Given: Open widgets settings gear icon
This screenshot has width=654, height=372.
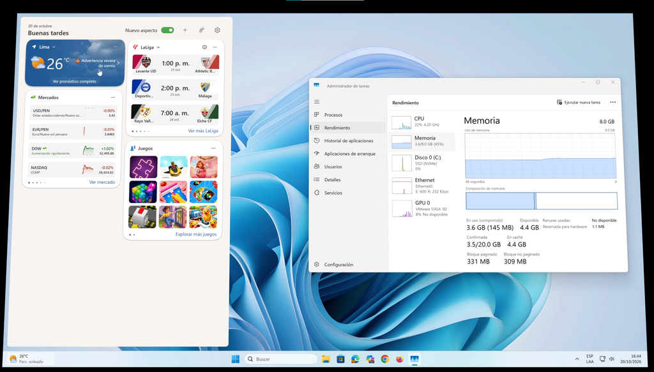Looking at the screenshot, I should (x=217, y=30).
